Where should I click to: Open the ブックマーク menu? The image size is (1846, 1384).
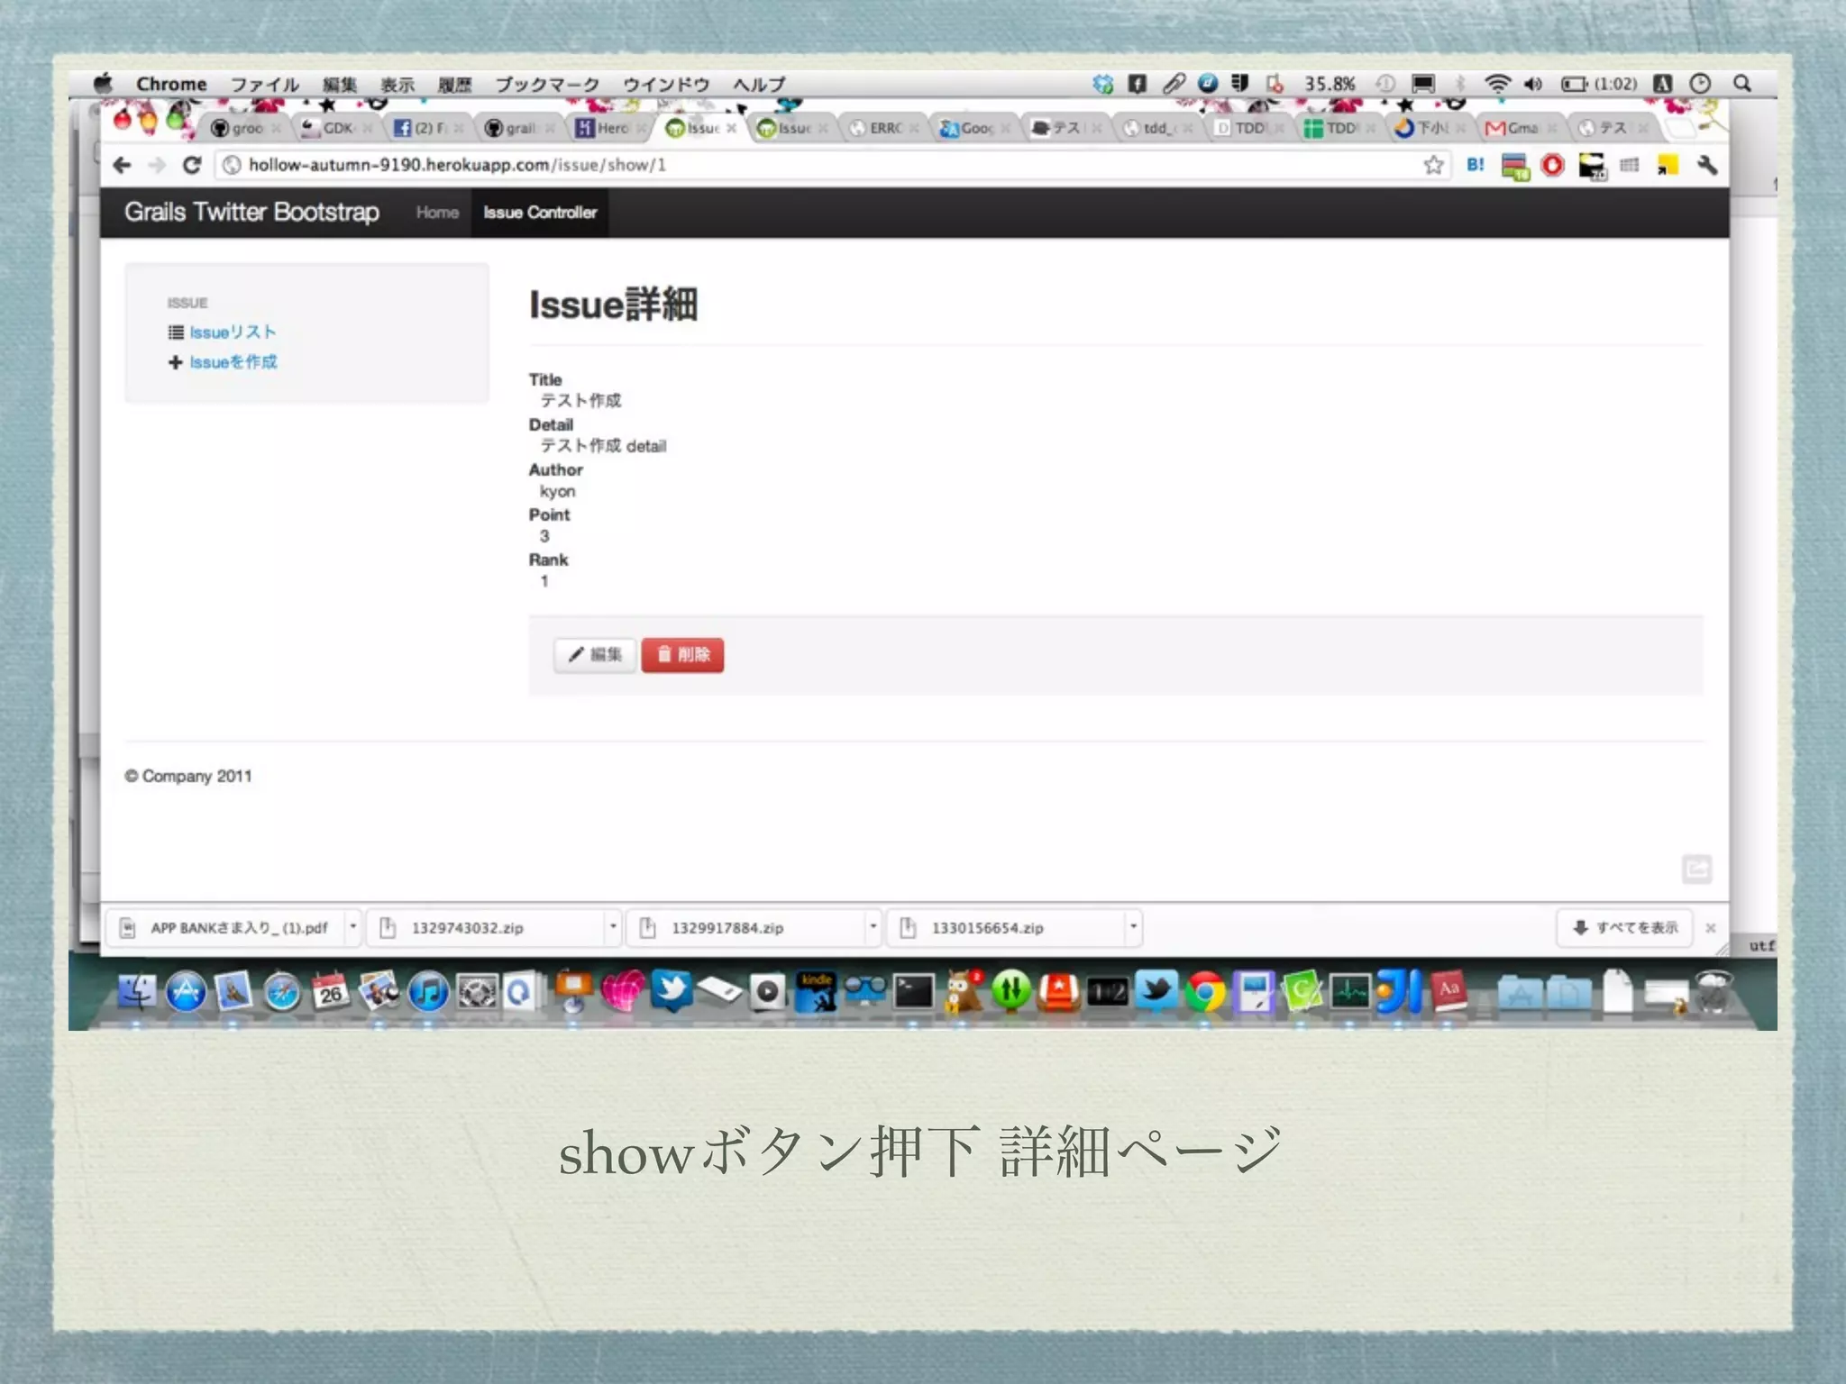click(x=546, y=85)
